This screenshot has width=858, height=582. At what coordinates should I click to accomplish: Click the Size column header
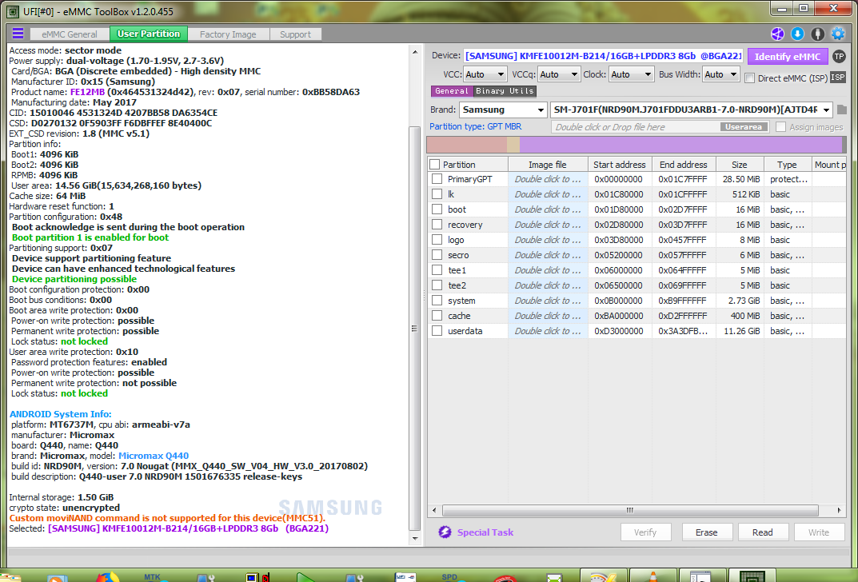point(740,165)
